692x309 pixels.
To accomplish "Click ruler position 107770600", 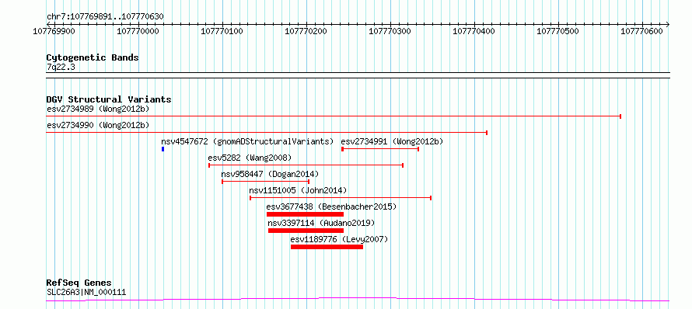I will [641, 31].
